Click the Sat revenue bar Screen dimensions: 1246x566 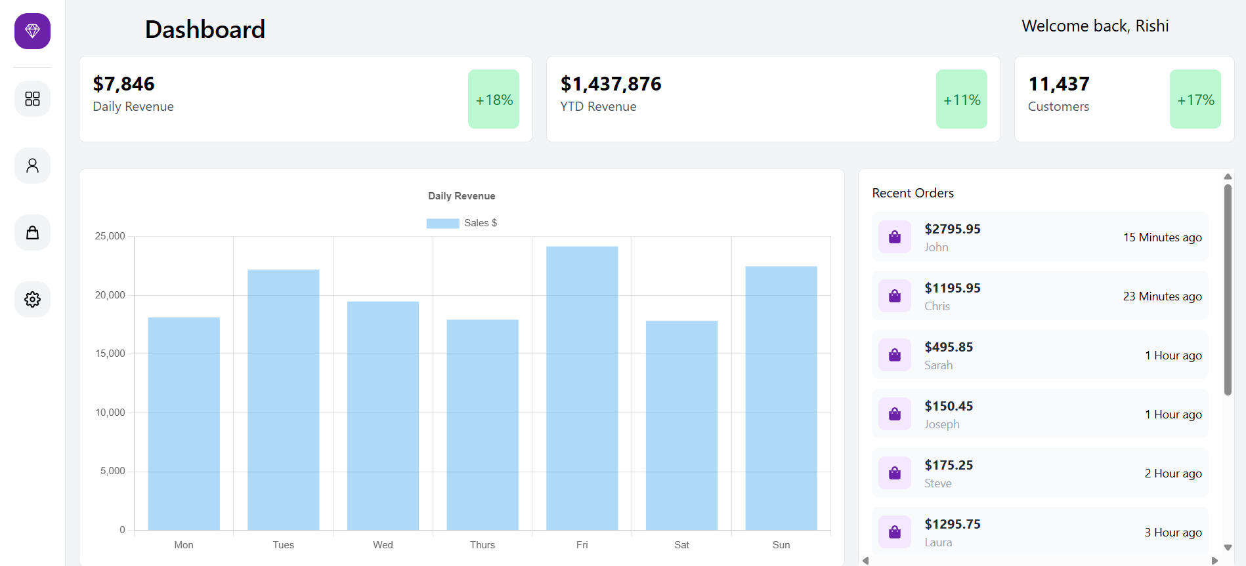[x=681, y=425]
